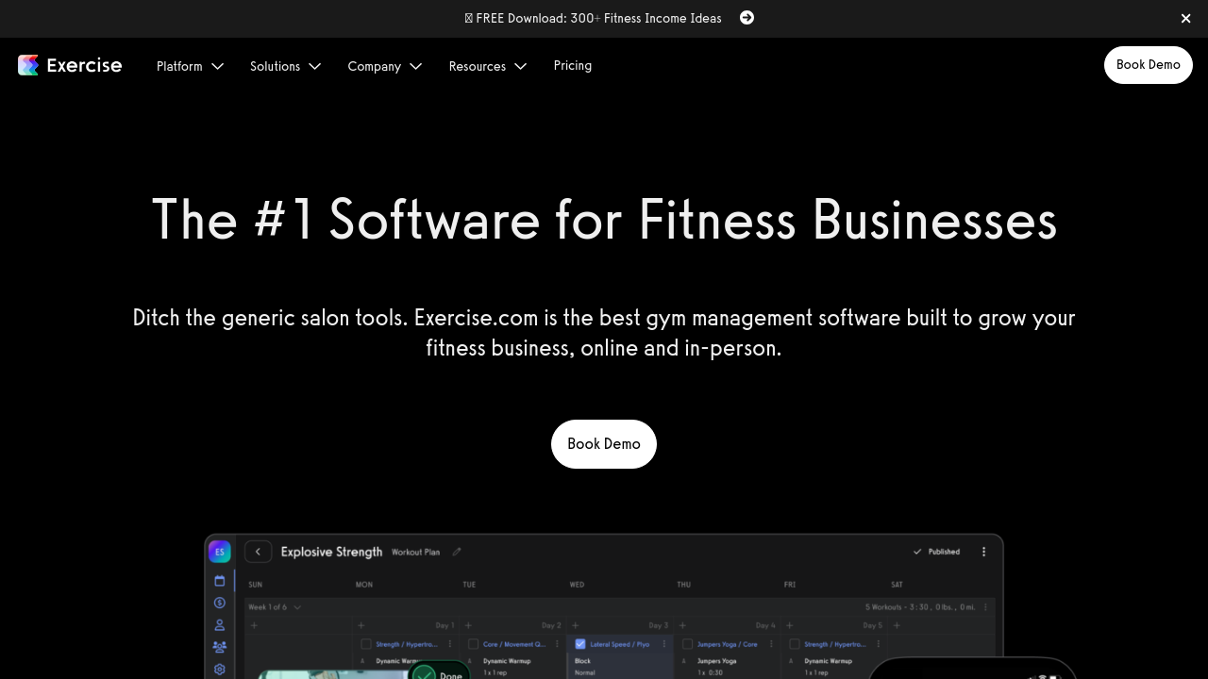
Task: Go to the Pricing page
Action: point(573,65)
